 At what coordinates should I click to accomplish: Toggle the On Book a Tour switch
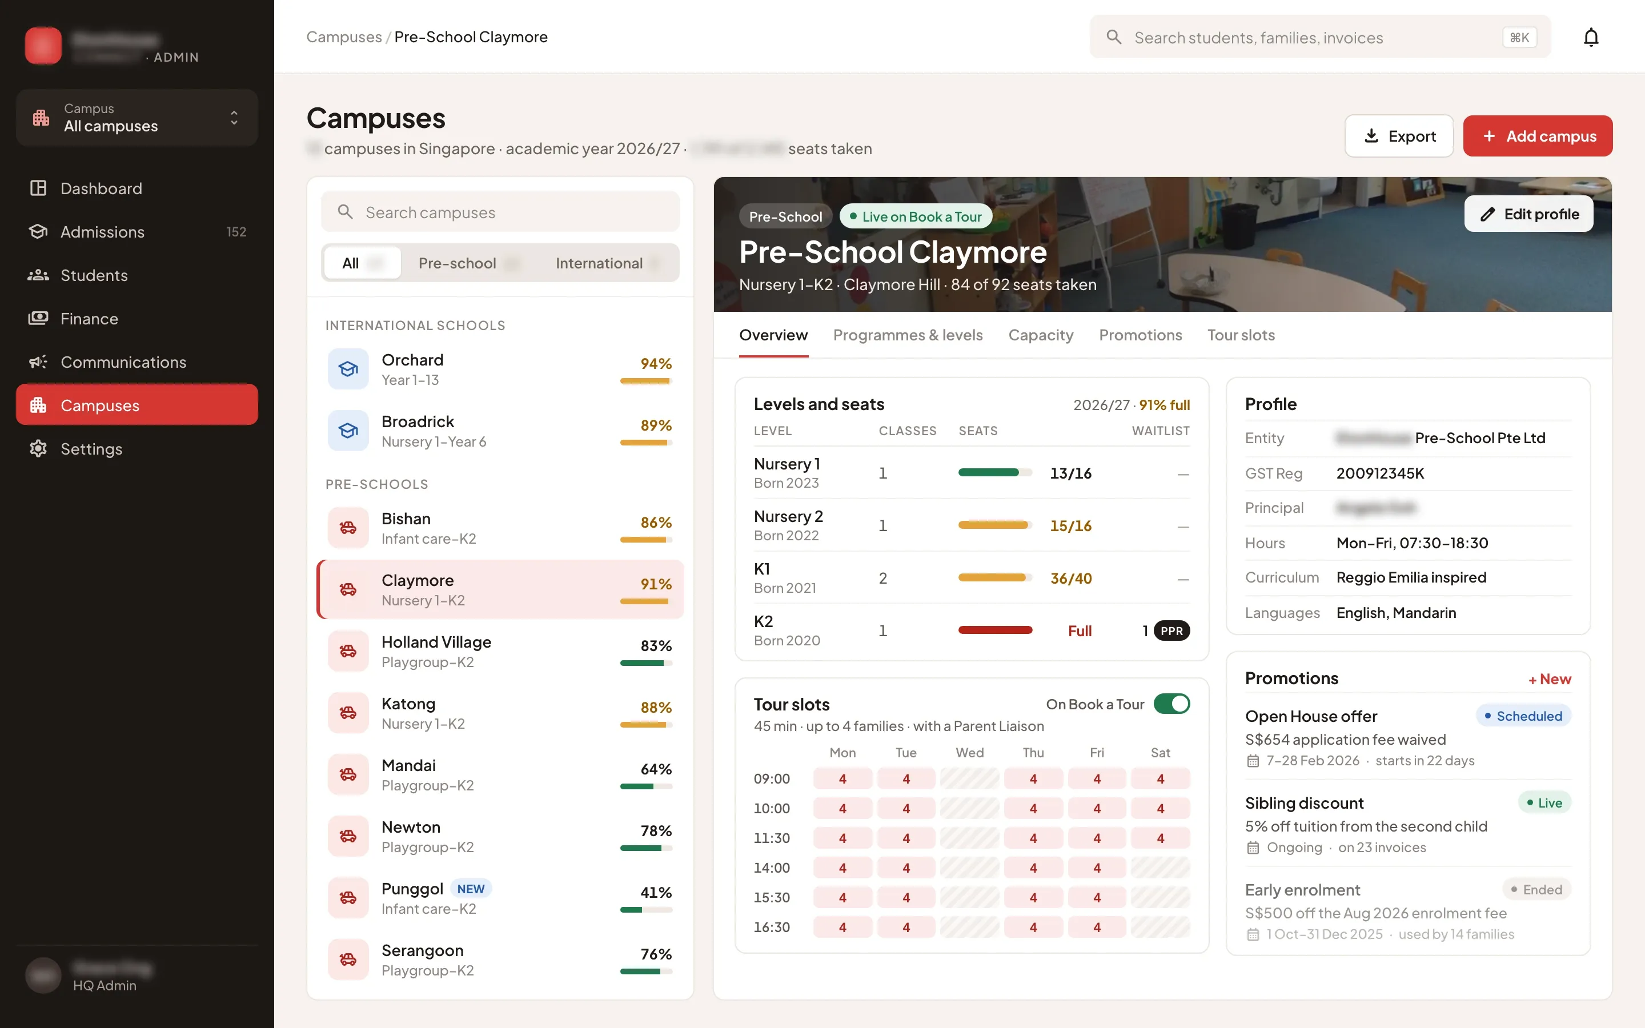(x=1171, y=704)
